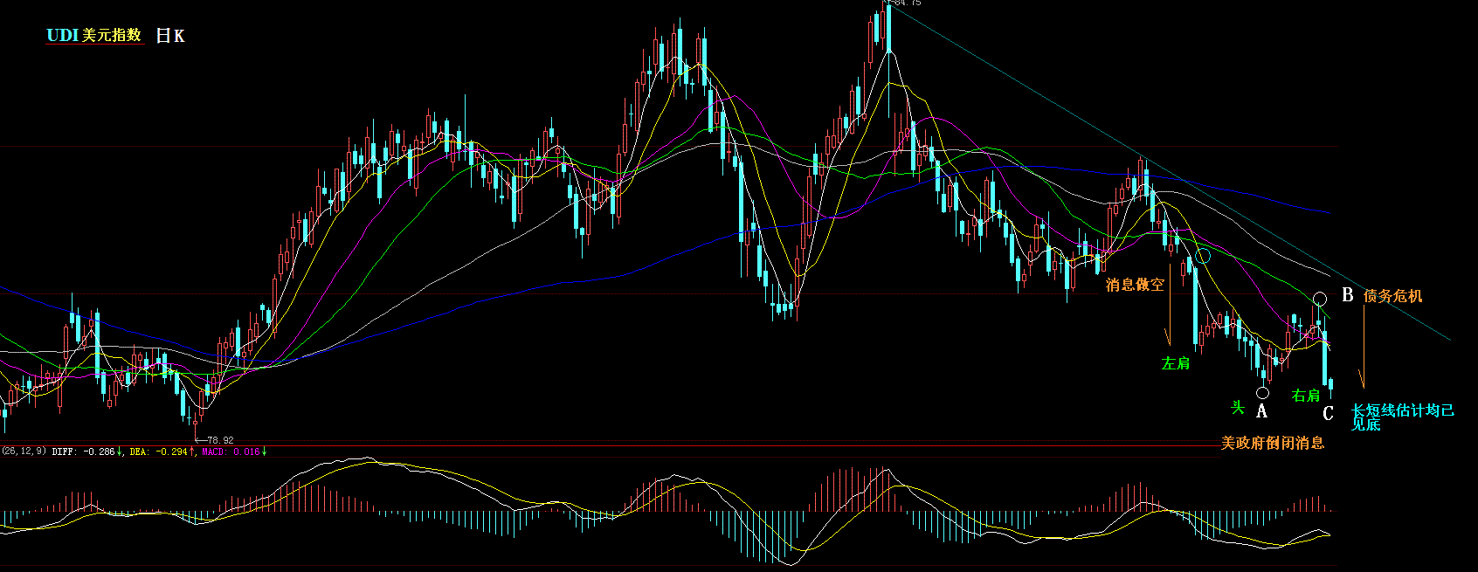Click the 84.75 high price label

(x=908, y=3)
